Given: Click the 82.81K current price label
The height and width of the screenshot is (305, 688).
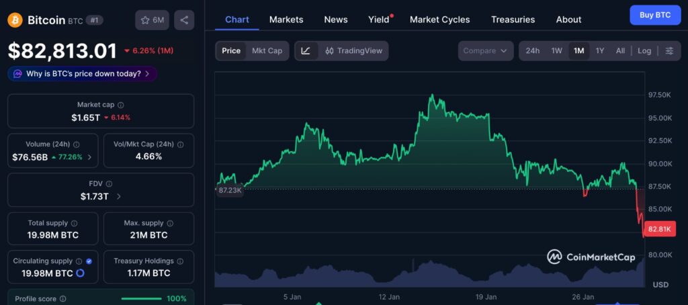Looking at the screenshot, I should [x=659, y=229].
